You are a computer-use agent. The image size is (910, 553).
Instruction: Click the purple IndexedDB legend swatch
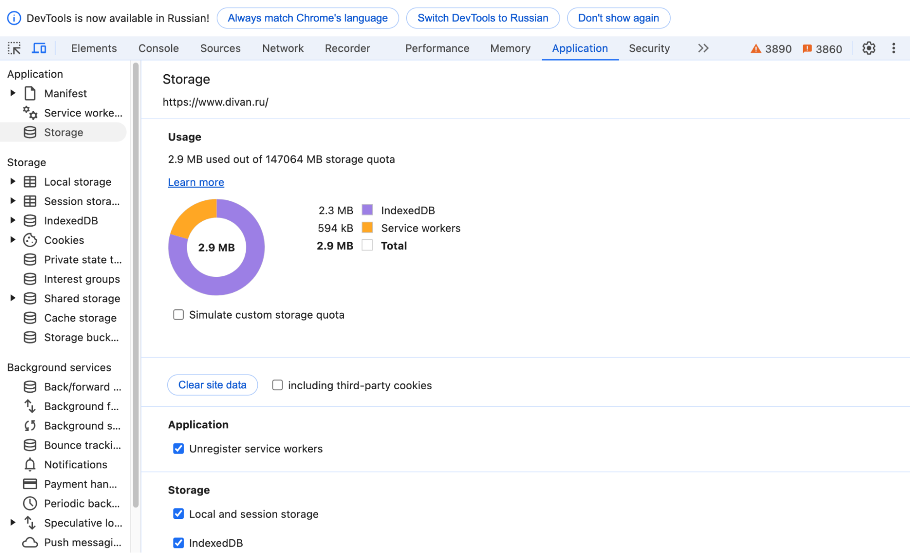point(367,210)
